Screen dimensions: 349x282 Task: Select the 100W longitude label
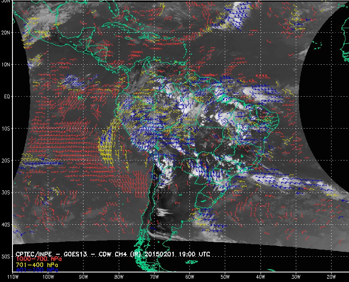(48, 277)
